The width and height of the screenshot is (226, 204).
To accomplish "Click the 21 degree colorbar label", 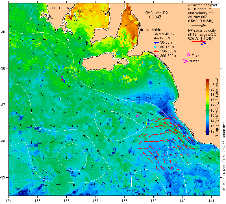I will point(212,84).
